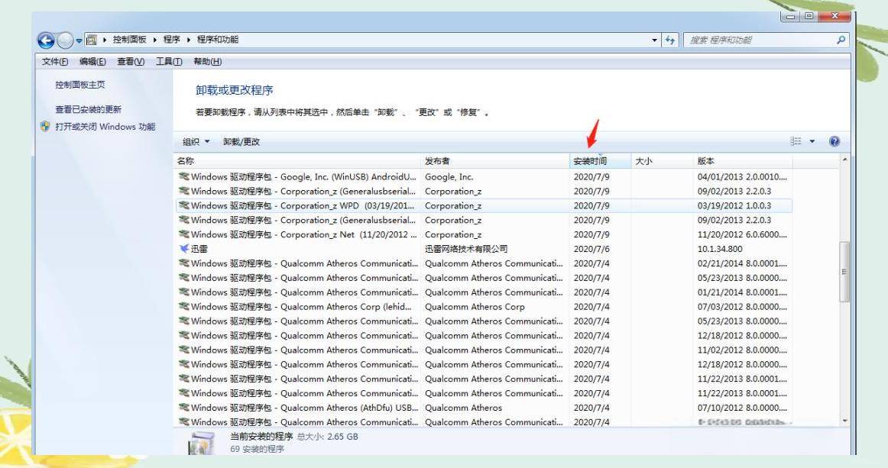Click the help question mark icon
The image size is (888, 468).
(835, 142)
